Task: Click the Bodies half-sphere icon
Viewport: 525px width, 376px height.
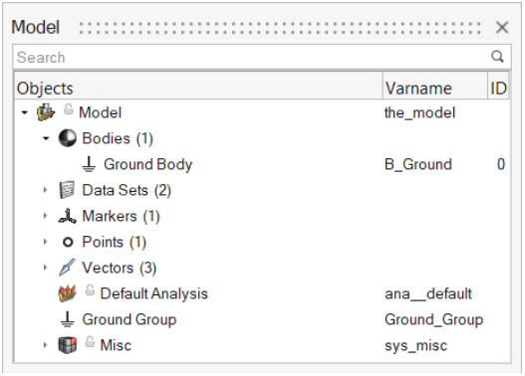Action: click(68, 138)
